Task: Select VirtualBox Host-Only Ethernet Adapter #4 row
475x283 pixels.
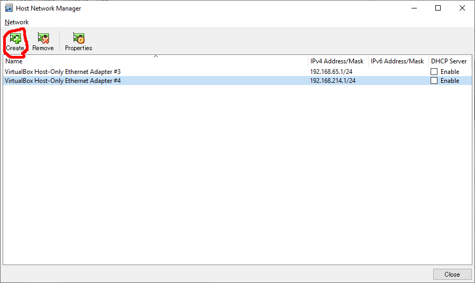Action: click(238, 81)
